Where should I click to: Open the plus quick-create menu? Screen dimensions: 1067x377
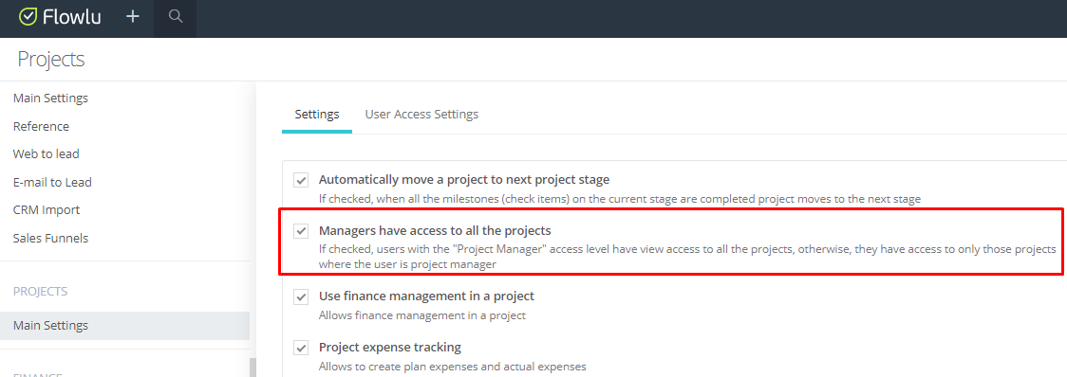[x=133, y=17]
